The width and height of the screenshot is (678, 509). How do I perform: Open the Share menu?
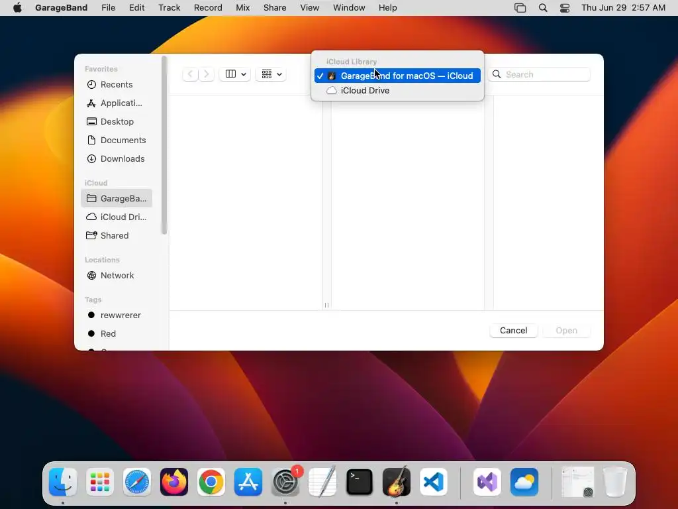coord(275,8)
